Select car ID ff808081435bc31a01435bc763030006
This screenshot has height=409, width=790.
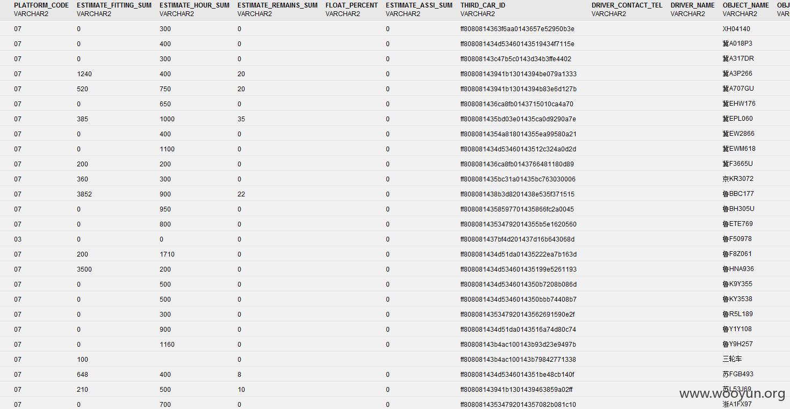pos(518,179)
